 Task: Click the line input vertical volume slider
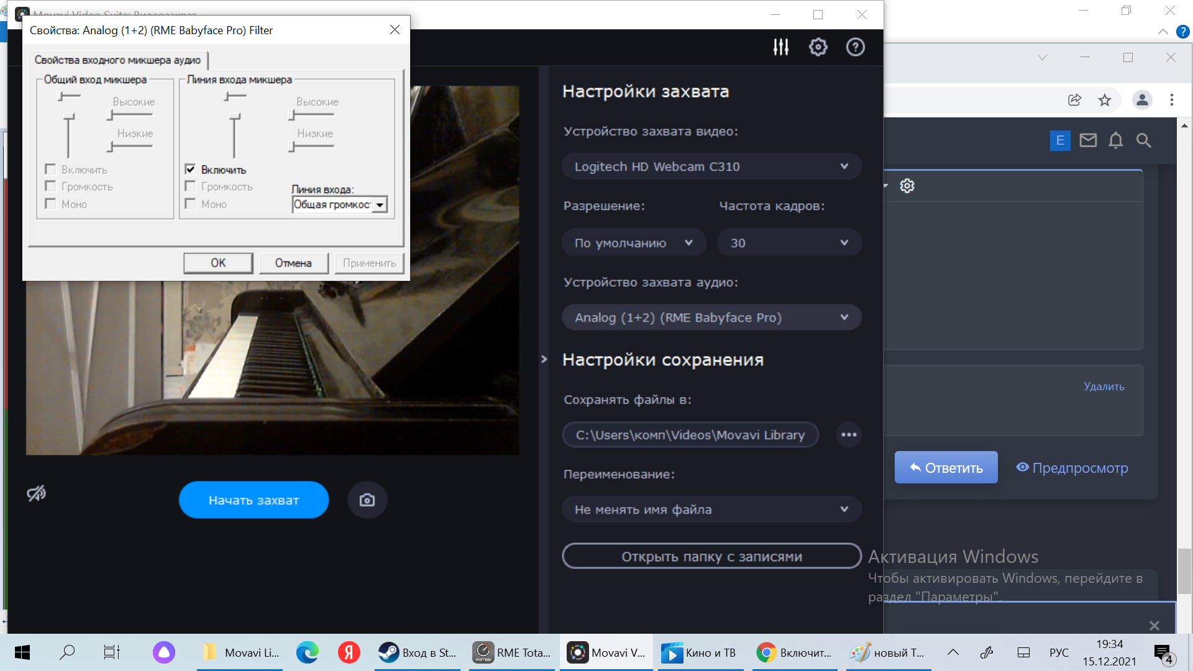[x=234, y=135]
